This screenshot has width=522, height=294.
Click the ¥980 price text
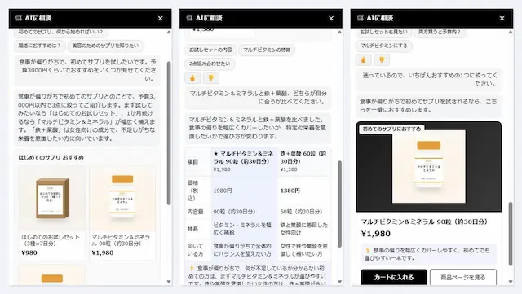[29, 252]
